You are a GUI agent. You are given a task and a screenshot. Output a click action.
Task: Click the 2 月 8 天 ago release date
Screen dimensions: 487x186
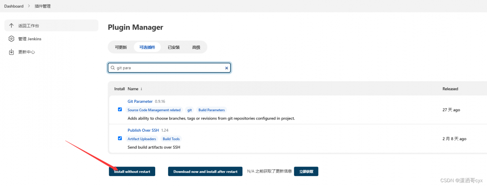click(454, 139)
